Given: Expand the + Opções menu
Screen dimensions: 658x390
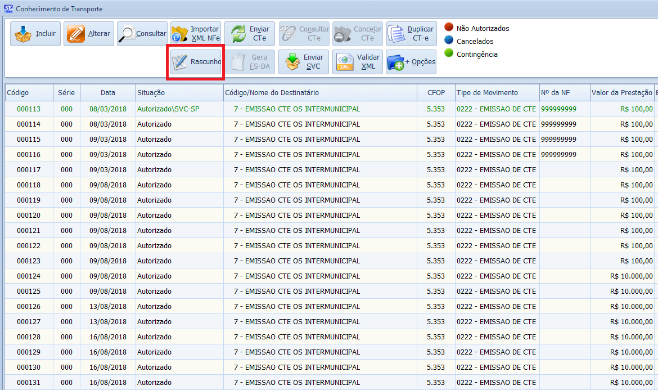Looking at the screenshot, I should click(411, 62).
